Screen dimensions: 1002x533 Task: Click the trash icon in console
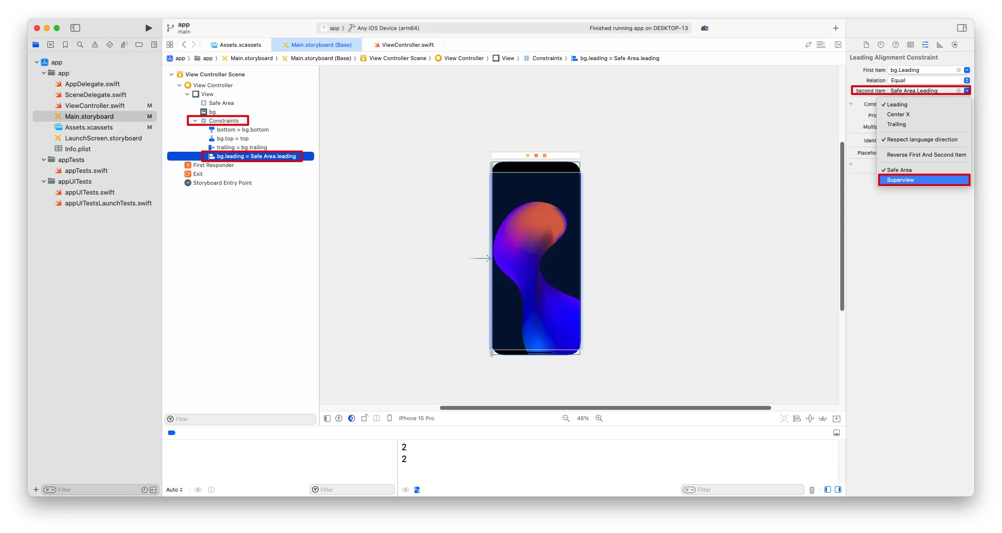coord(812,490)
